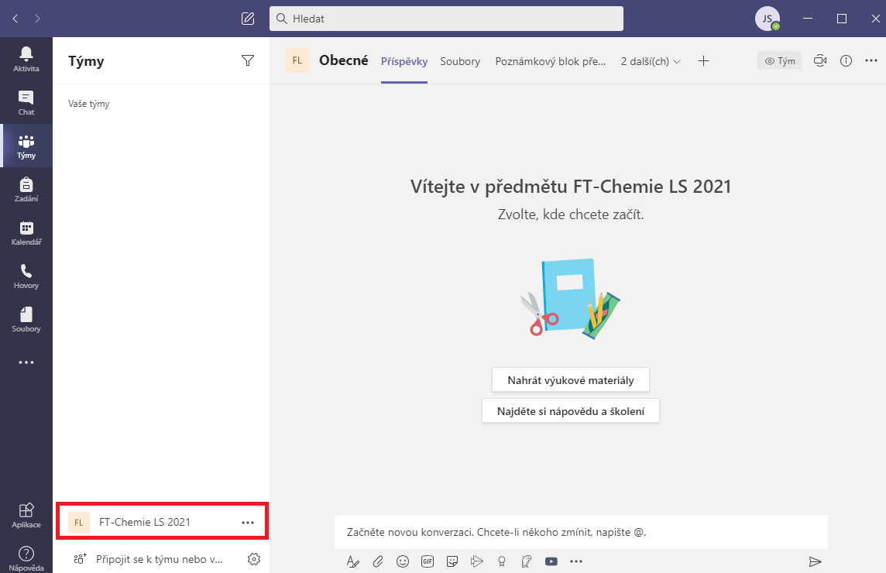Open the Aktivita notifications bell
886x573 pixels.
(x=26, y=59)
